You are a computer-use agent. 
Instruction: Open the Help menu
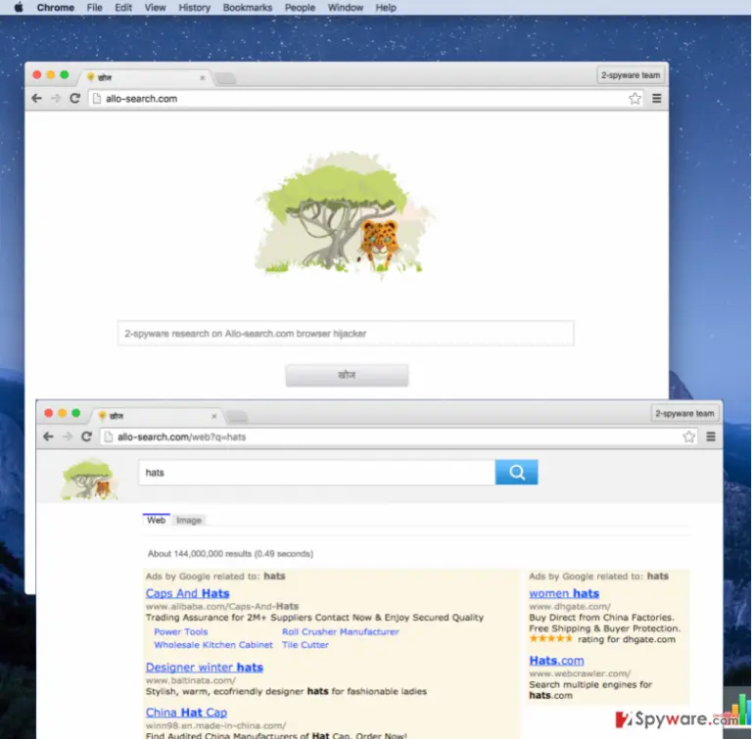click(x=386, y=8)
